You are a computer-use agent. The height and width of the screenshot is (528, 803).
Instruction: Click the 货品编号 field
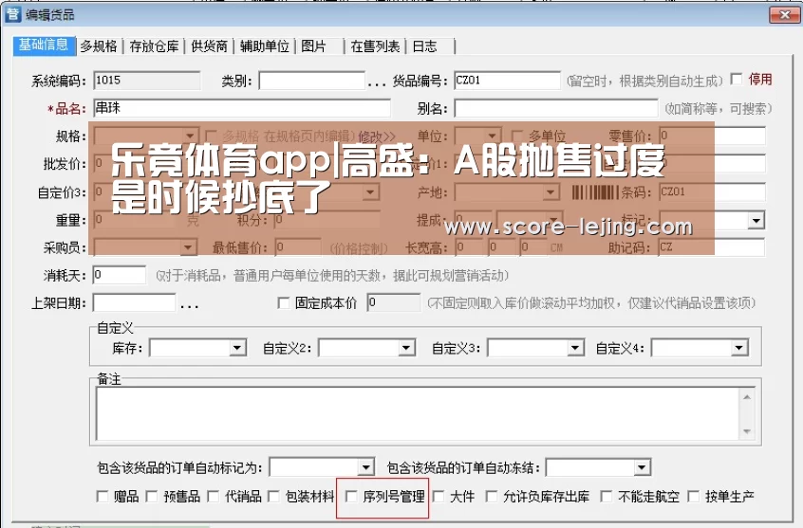507,81
